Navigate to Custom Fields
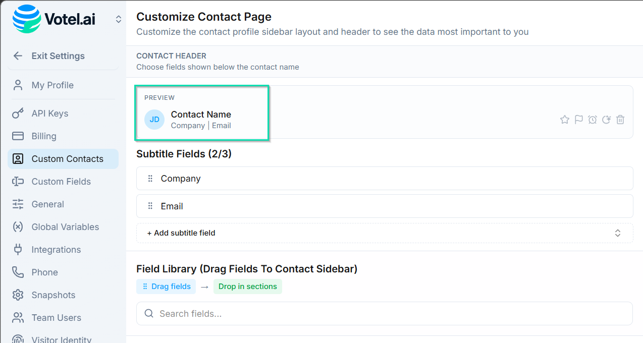This screenshot has width=643, height=343. coord(61,182)
